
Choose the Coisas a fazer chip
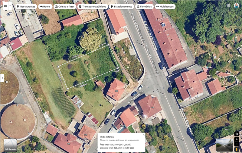[65, 7]
